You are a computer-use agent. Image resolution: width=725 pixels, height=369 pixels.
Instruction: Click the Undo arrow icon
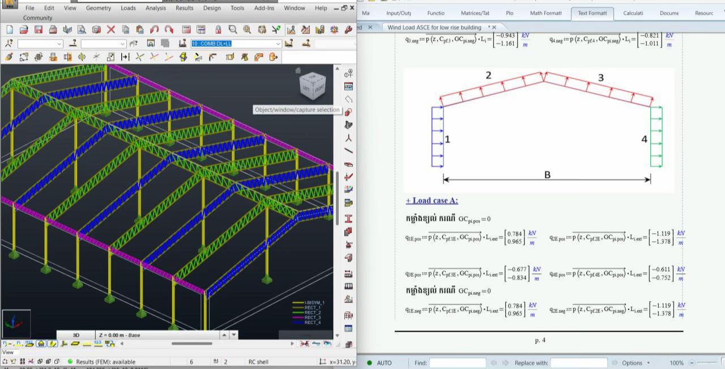[155, 30]
